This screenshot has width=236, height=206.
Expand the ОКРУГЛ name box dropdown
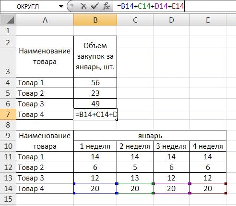pos(61,7)
